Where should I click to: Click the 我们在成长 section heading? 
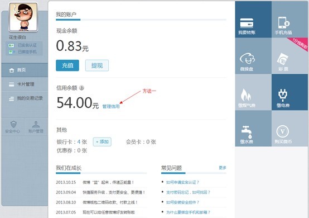(x=69, y=168)
